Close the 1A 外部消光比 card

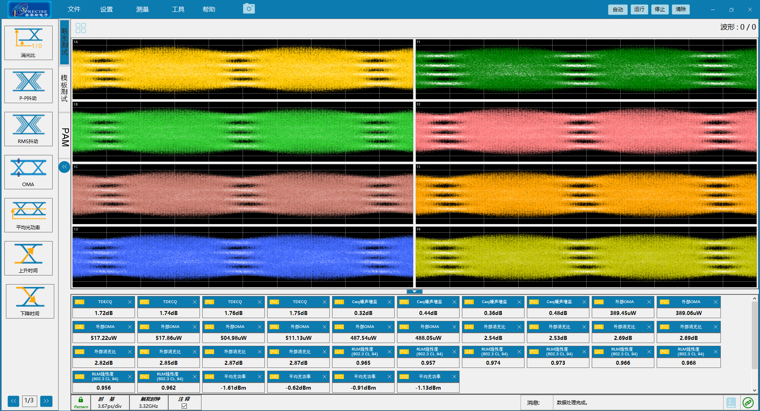coord(519,327)
